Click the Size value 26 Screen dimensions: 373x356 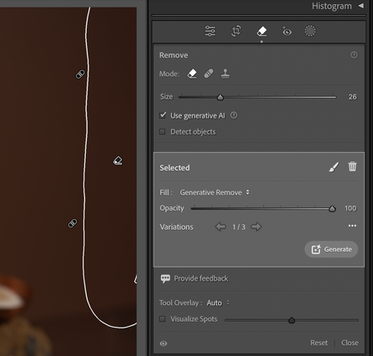tap(352, 97)
